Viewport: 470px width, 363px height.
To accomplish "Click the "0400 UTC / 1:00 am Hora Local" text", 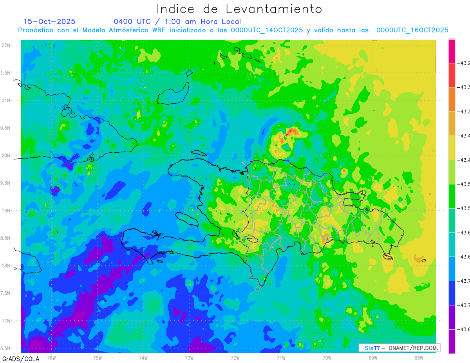I will (x=177, y=22).
